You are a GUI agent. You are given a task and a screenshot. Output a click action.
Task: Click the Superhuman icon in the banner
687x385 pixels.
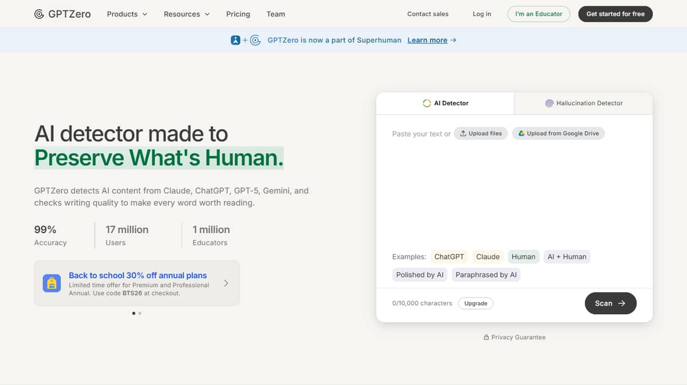(235, 40)
